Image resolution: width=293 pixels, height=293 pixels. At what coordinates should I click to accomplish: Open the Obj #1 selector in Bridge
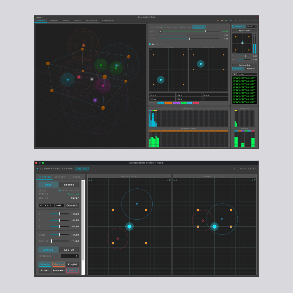click(x=82, y=168)
